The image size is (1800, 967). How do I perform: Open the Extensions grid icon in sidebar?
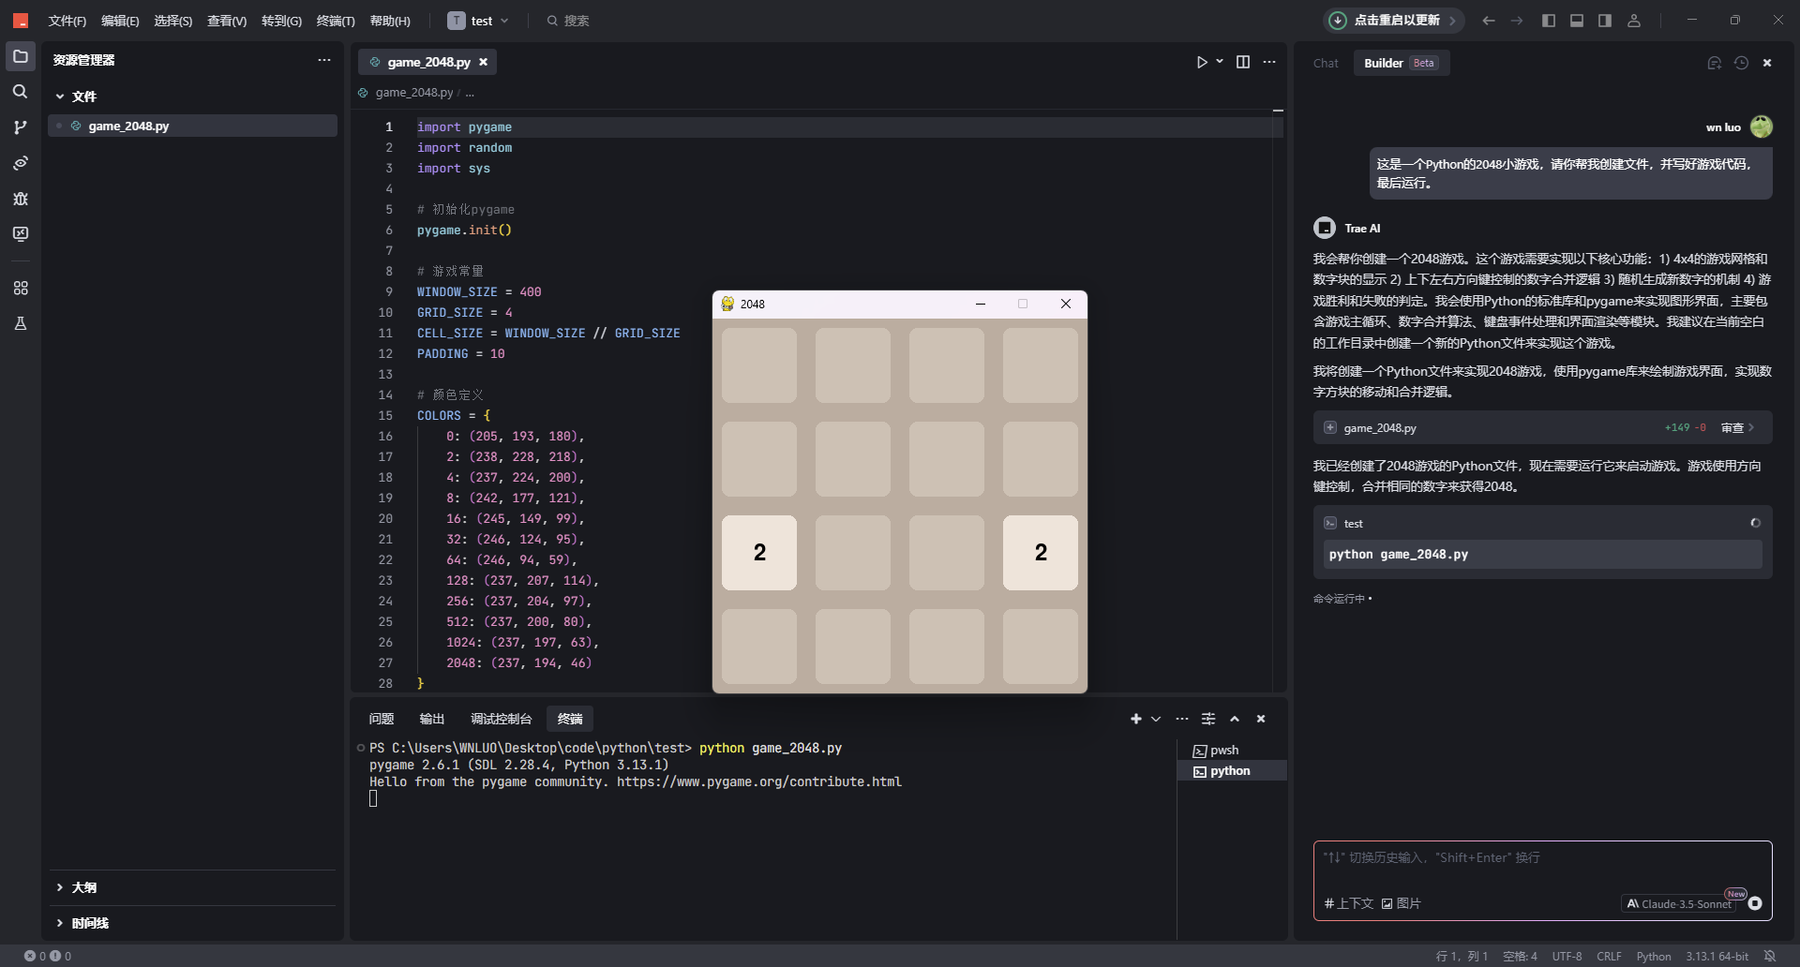pyautogui.click(x=20, y=288)
